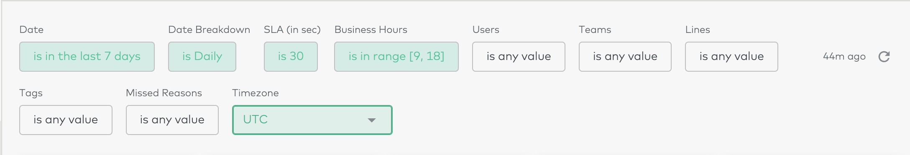Click the 'Date Breakdown' filter label
This screenshot has height=155, width=910.
coord(209,30)
